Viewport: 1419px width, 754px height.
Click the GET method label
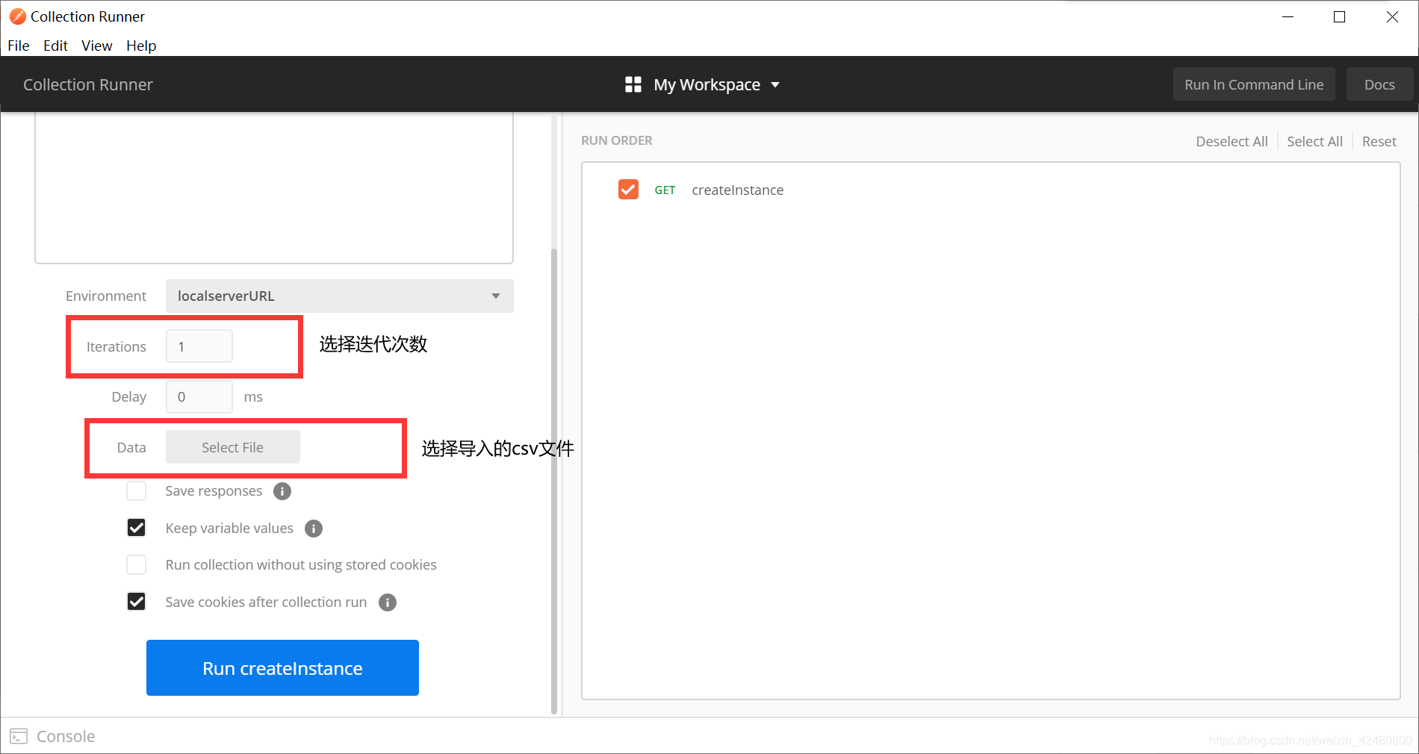(x=665, y=190)
